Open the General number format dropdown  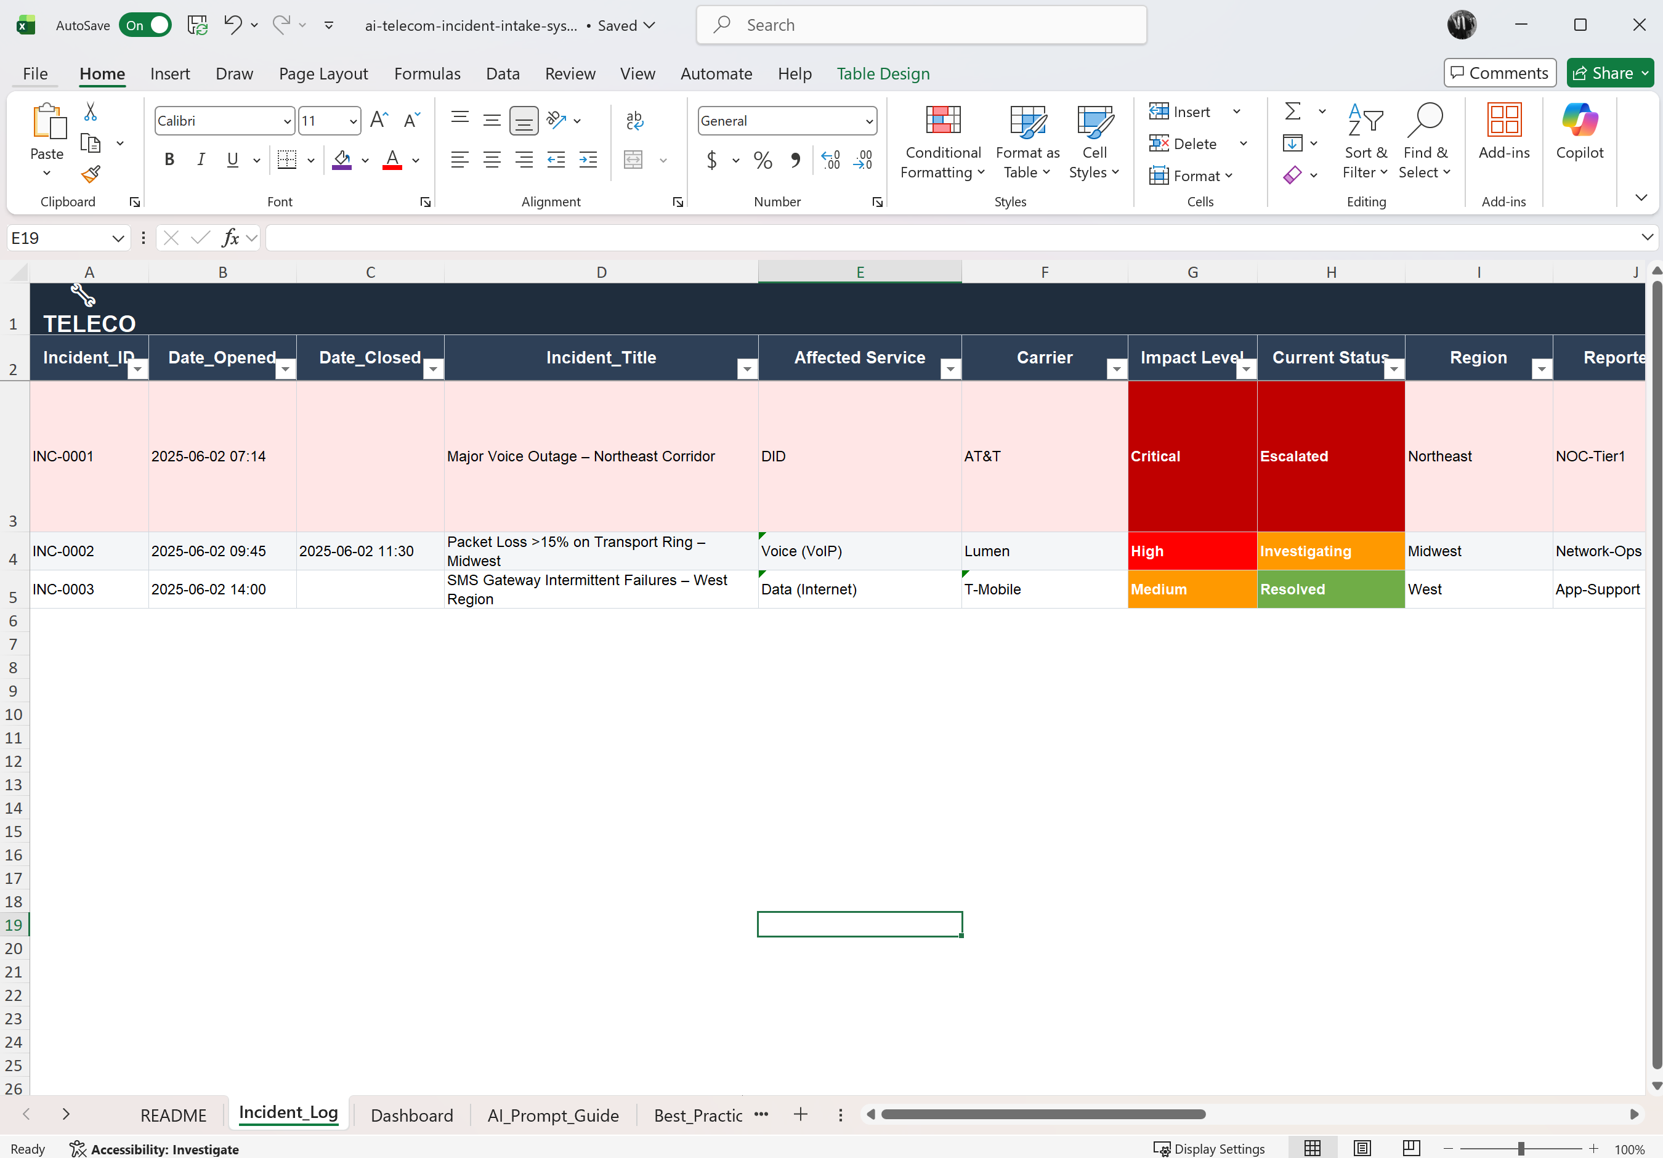pyautogui.click(x=868, y=121)
